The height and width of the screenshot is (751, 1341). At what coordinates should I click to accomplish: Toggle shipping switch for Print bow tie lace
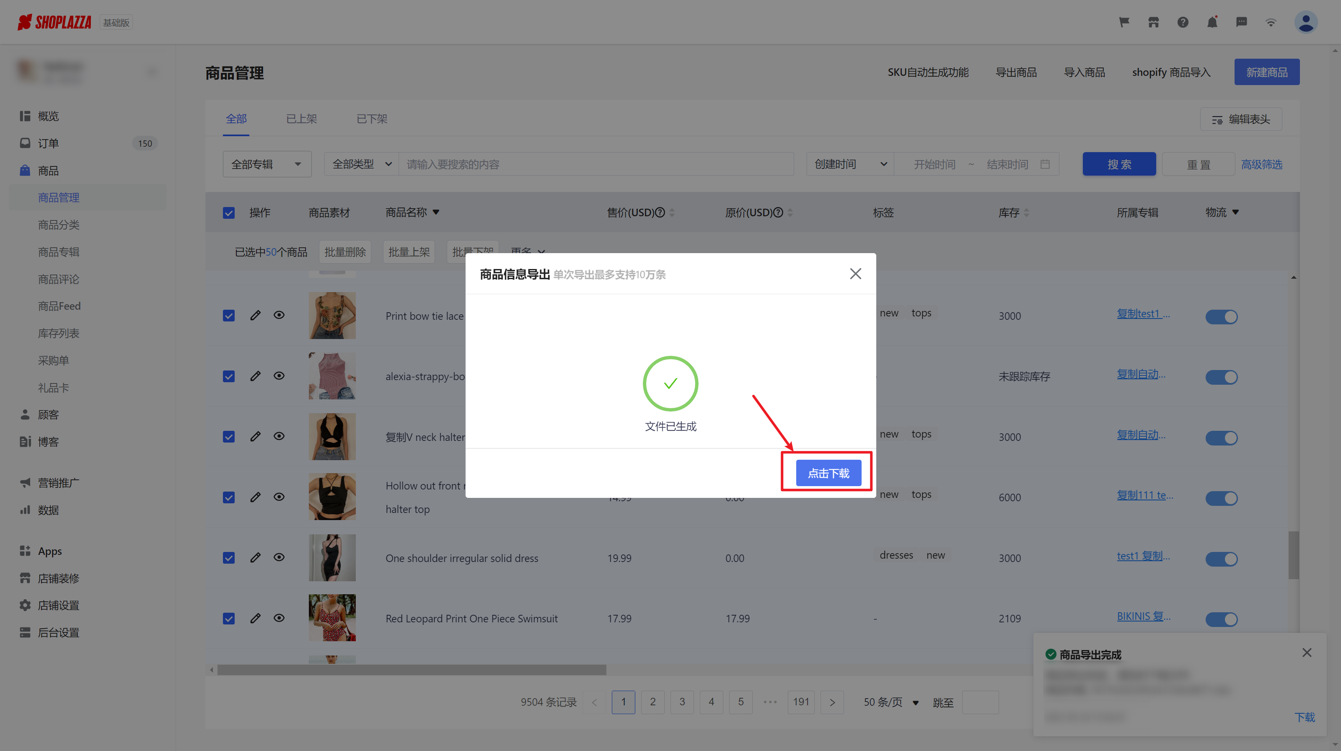[x=1221, y=316]
